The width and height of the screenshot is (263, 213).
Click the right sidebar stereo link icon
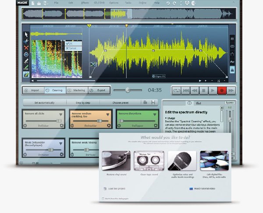click(232, 46)
